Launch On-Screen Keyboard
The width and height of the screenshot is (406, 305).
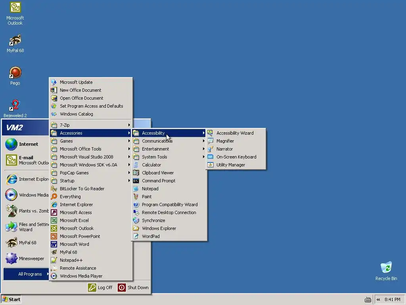coord(236,157)
